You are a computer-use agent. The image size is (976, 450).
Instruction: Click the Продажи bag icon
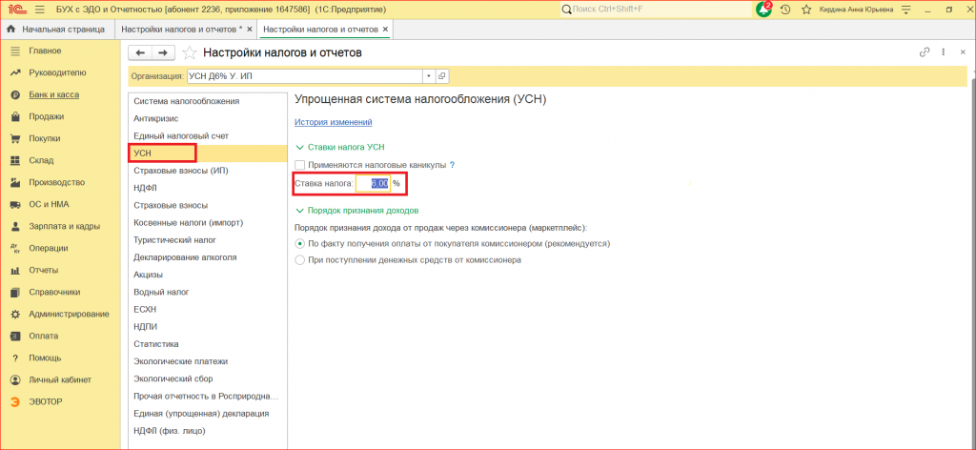pos(15,116)
